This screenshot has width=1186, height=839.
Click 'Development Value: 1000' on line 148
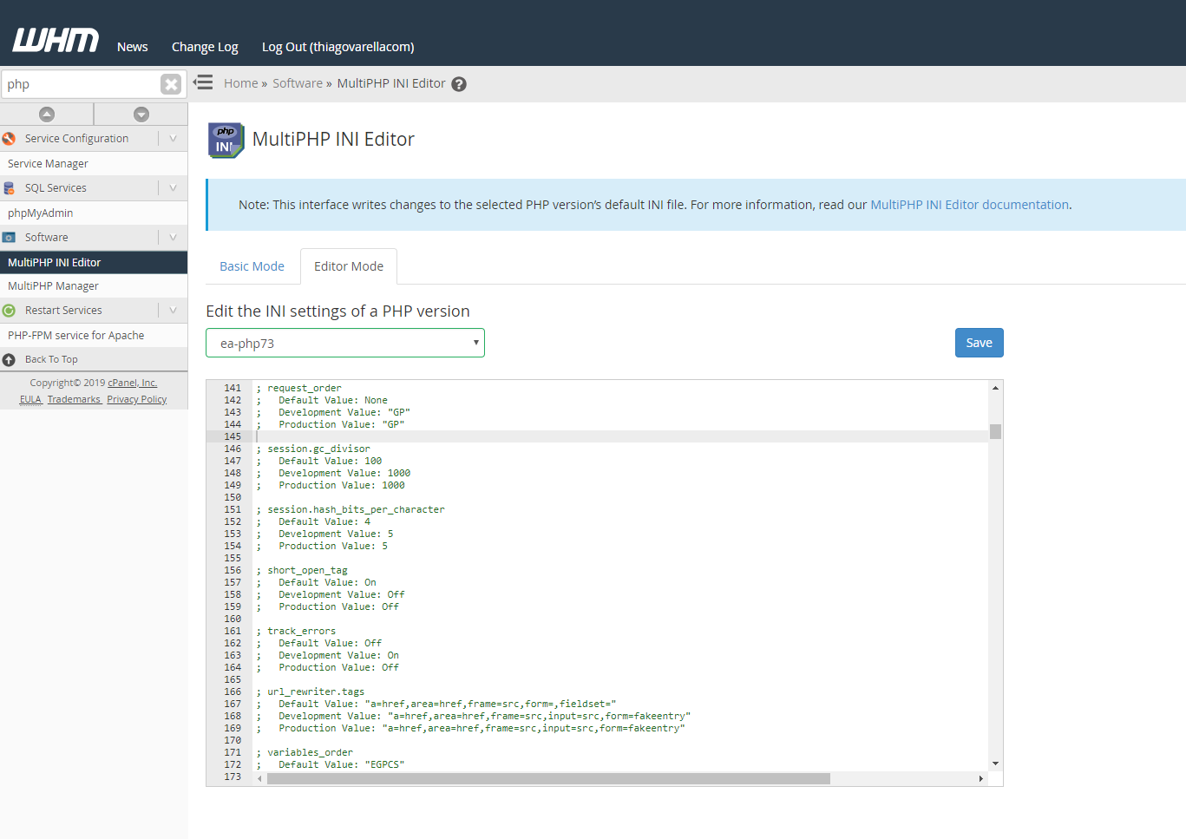(x=344, y=473)
